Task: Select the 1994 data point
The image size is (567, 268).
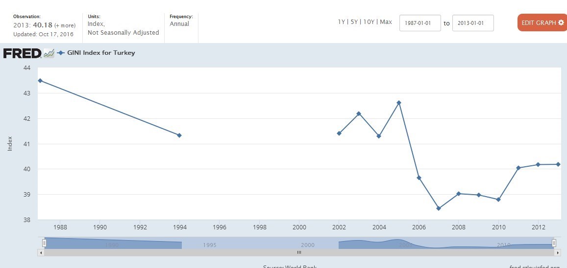Action: 179,135
